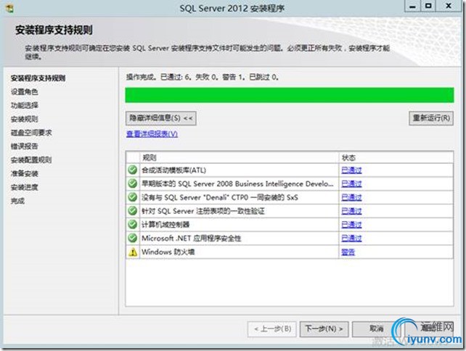Click the green check icon for SQL Server 2008 Business Intelligence rule
Image resolution: width=466 pixels, height=351 pixels.
tap(133, 183)
